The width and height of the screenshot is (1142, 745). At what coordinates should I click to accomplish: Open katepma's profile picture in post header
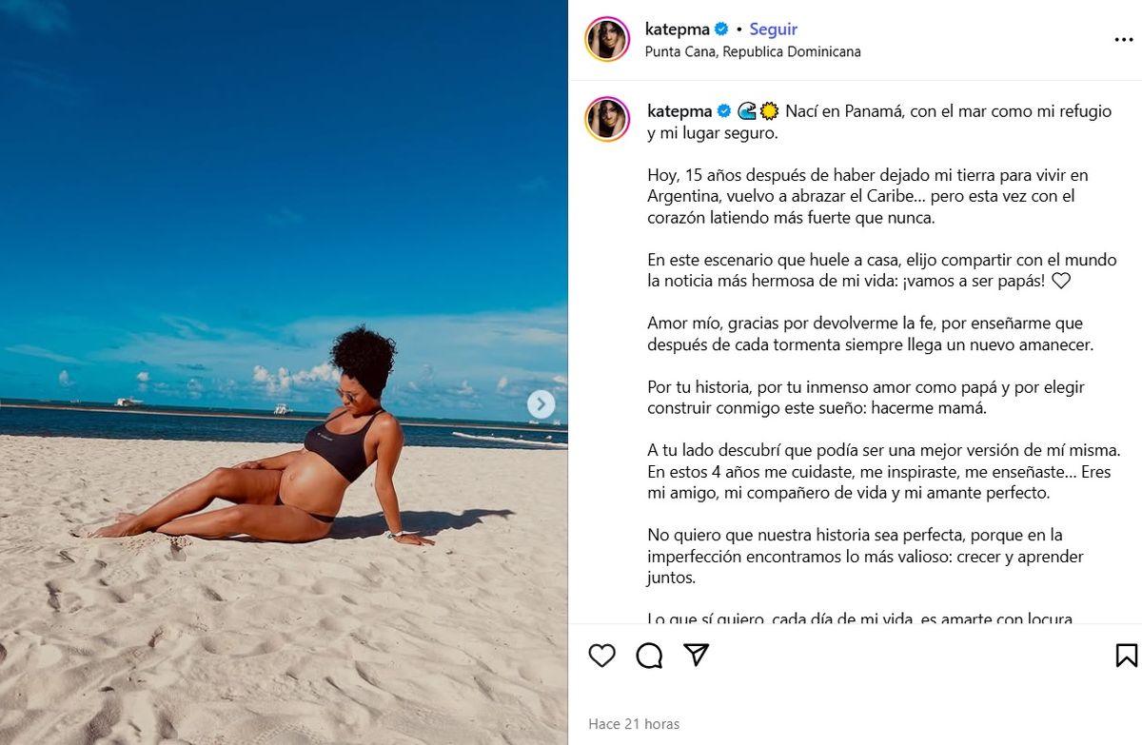click(x=607, y=39)
